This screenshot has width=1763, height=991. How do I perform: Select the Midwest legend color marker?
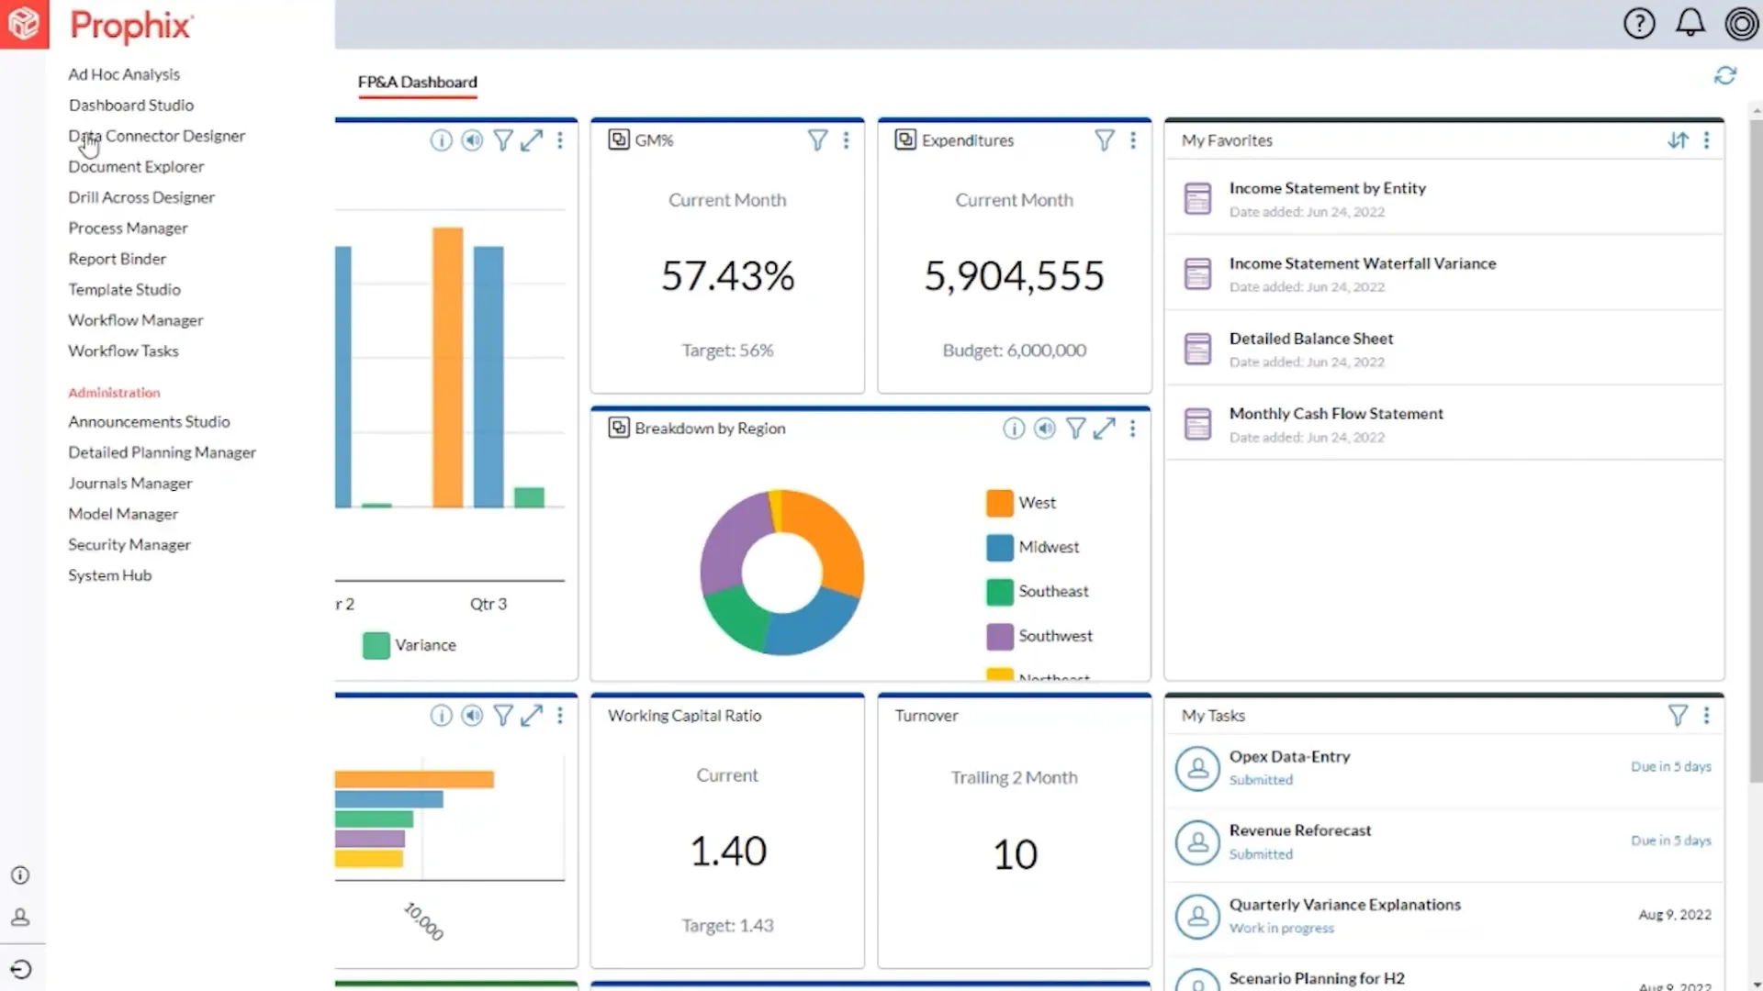999,547
